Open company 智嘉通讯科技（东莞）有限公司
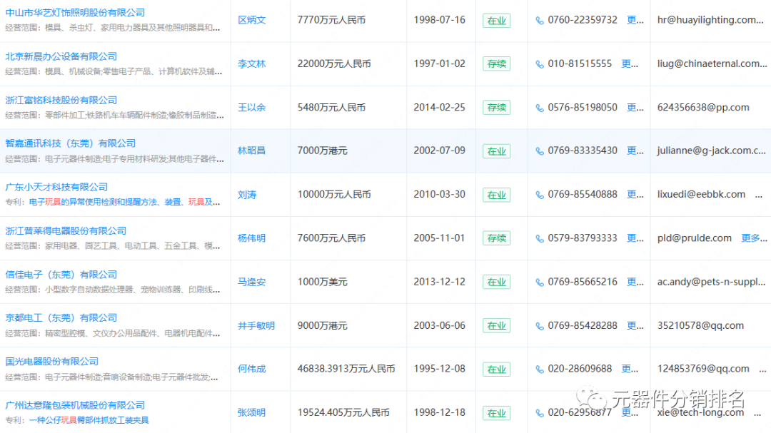Viewport: 771px width, 433px height. pyautogui.click(x=70, y=143)
